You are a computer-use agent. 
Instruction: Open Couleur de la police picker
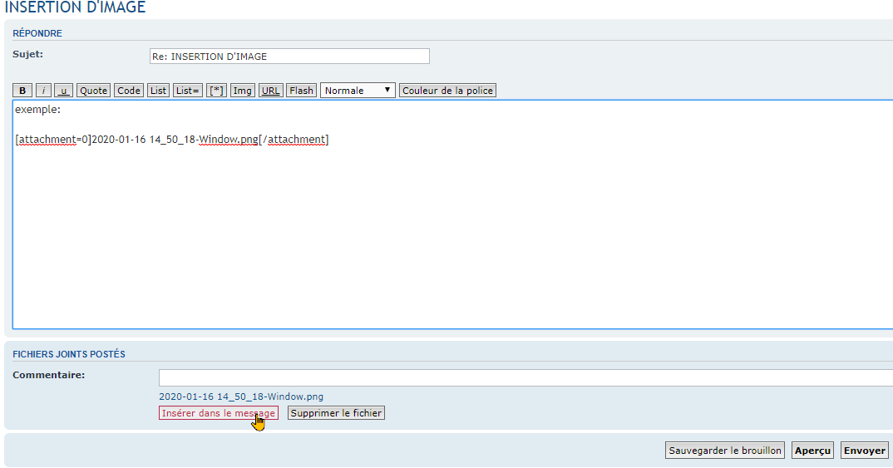click(447, 91)
